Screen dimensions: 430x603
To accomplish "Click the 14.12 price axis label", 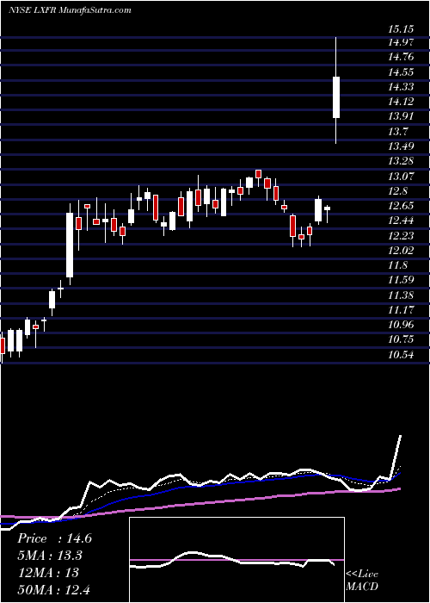I will tap(401, 102).
